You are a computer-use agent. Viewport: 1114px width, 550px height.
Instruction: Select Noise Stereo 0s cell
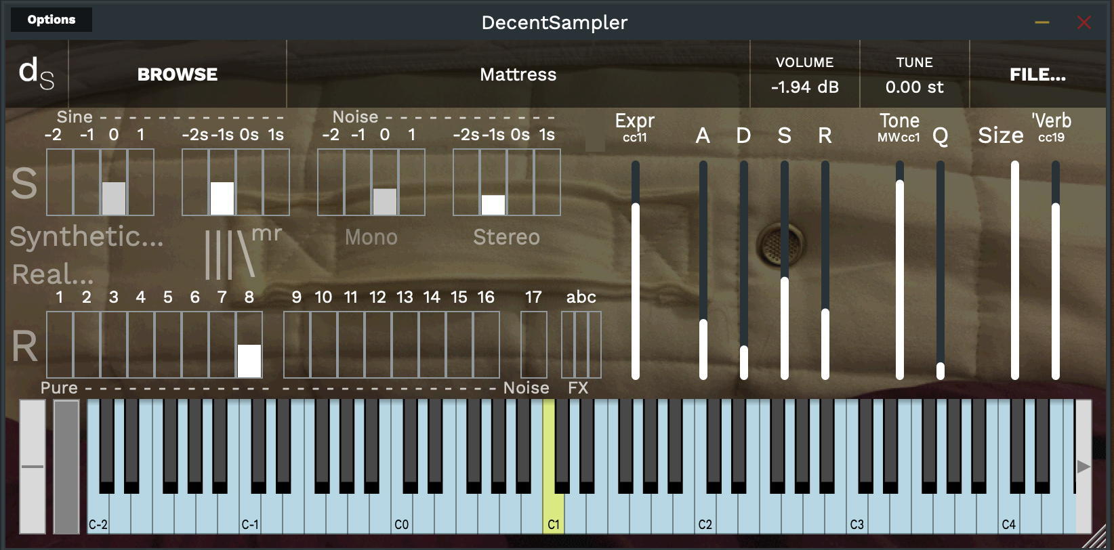[x=520, y=182]
